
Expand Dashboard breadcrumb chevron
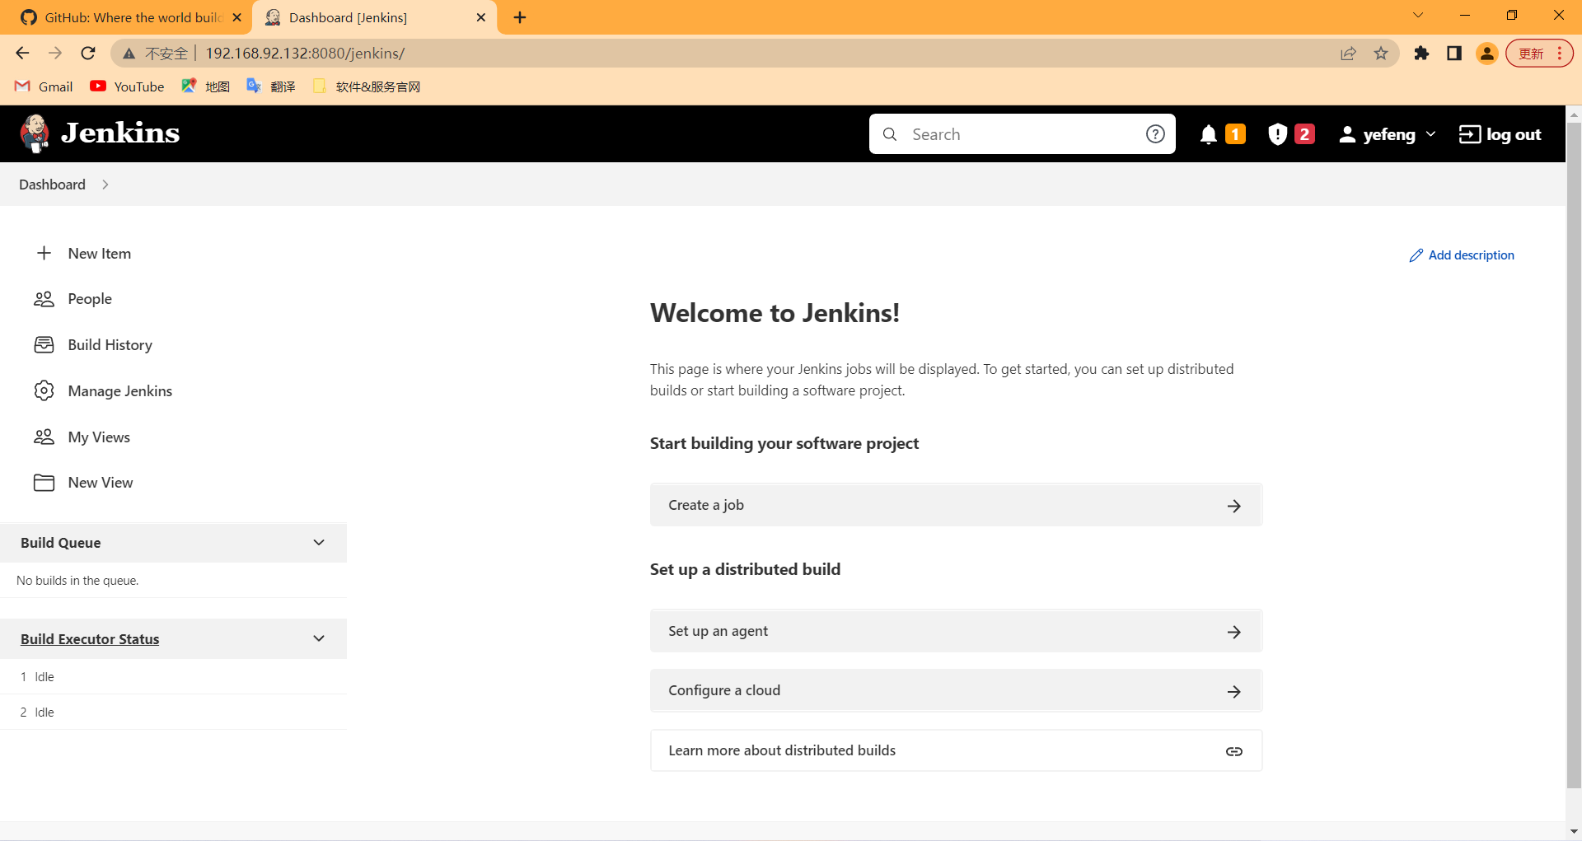[105, 185]
